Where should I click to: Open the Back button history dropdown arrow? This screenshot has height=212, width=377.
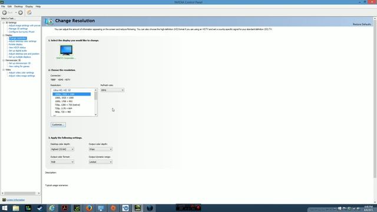pyautogui.click(x=16, y=12)
